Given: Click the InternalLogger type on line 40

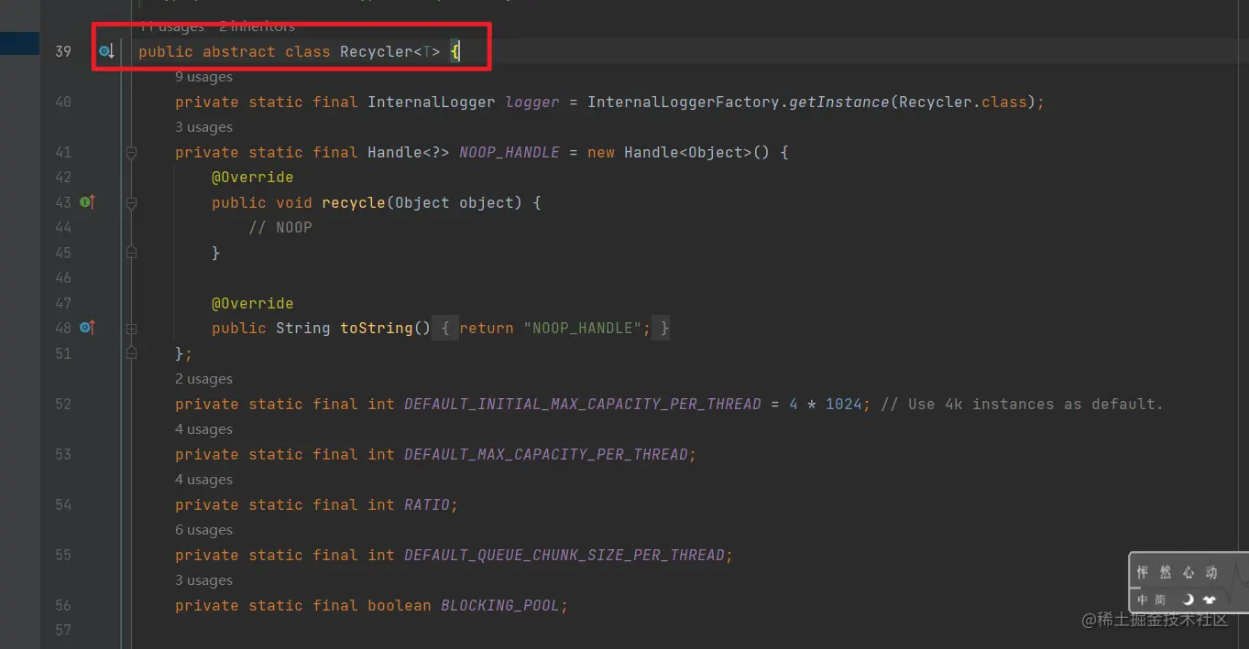Looking at the screenshot, I should [432, 103].
